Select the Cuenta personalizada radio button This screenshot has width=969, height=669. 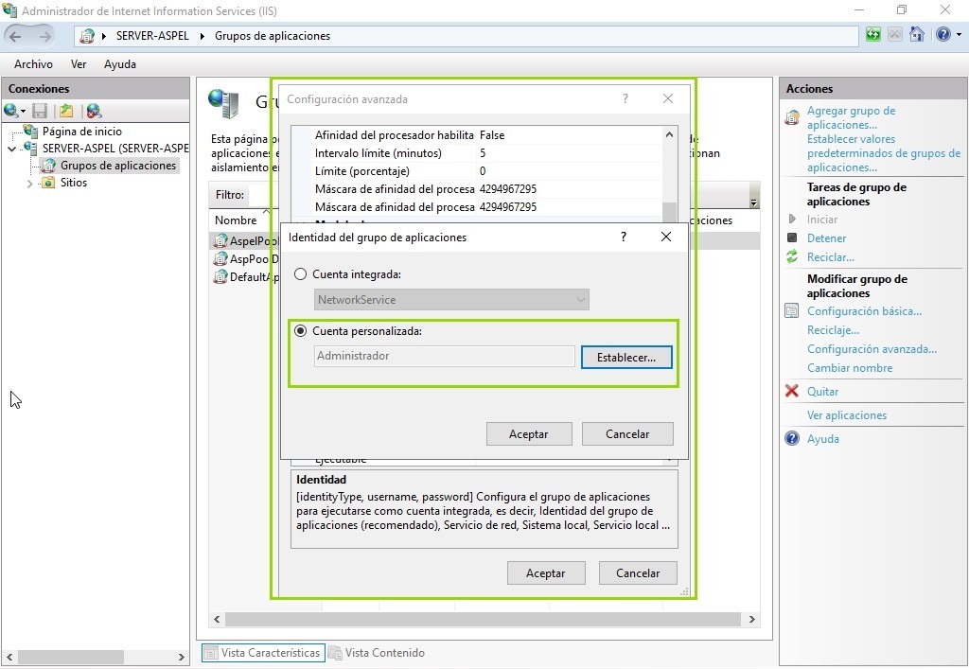[300, 331]
